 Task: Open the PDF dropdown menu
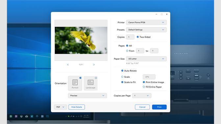(60, 107)
